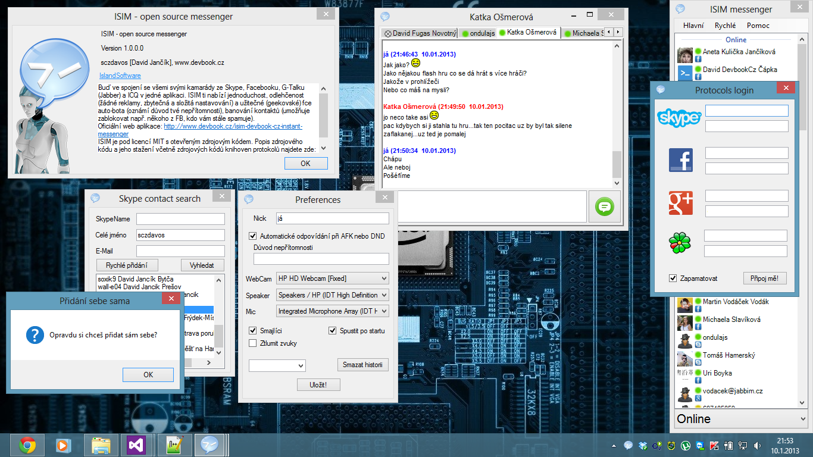Open the Hlavní menu
The height and width of the screenshot is (457, 813).
coord(693,26)
